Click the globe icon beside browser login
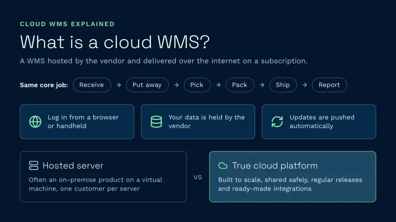This screenshot has width=396, height=222. coord(35,122)
